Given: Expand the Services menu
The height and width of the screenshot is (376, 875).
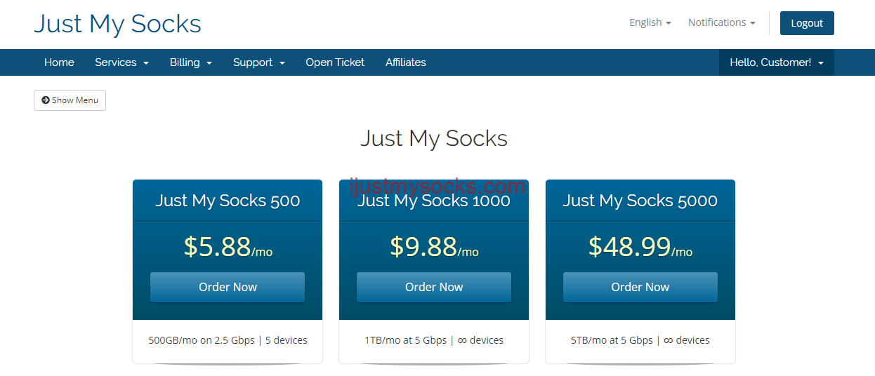Looking at the screenshot, I should coord(122,62).
